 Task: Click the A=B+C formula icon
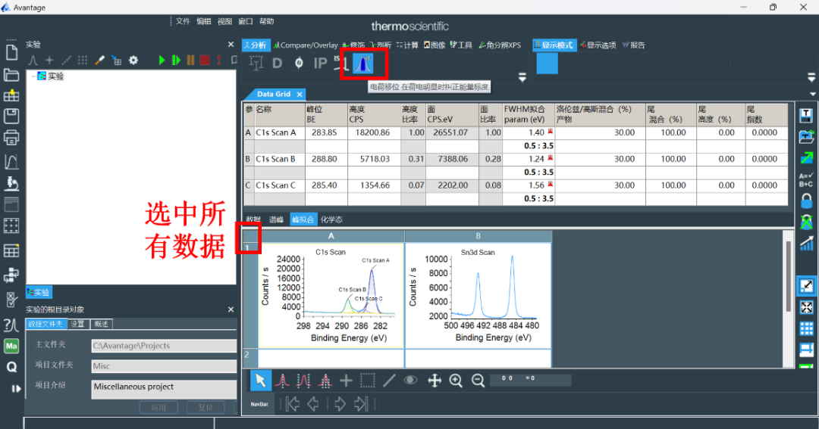point(806,180)
